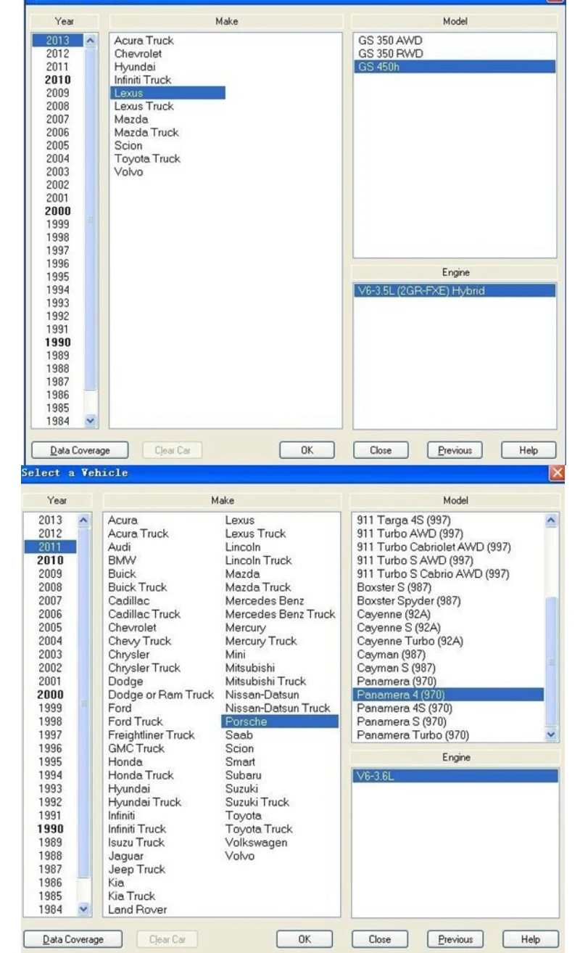Click the Porsche model list scroll-up arrow
This screenshot has width=580, height=953.
552,520
